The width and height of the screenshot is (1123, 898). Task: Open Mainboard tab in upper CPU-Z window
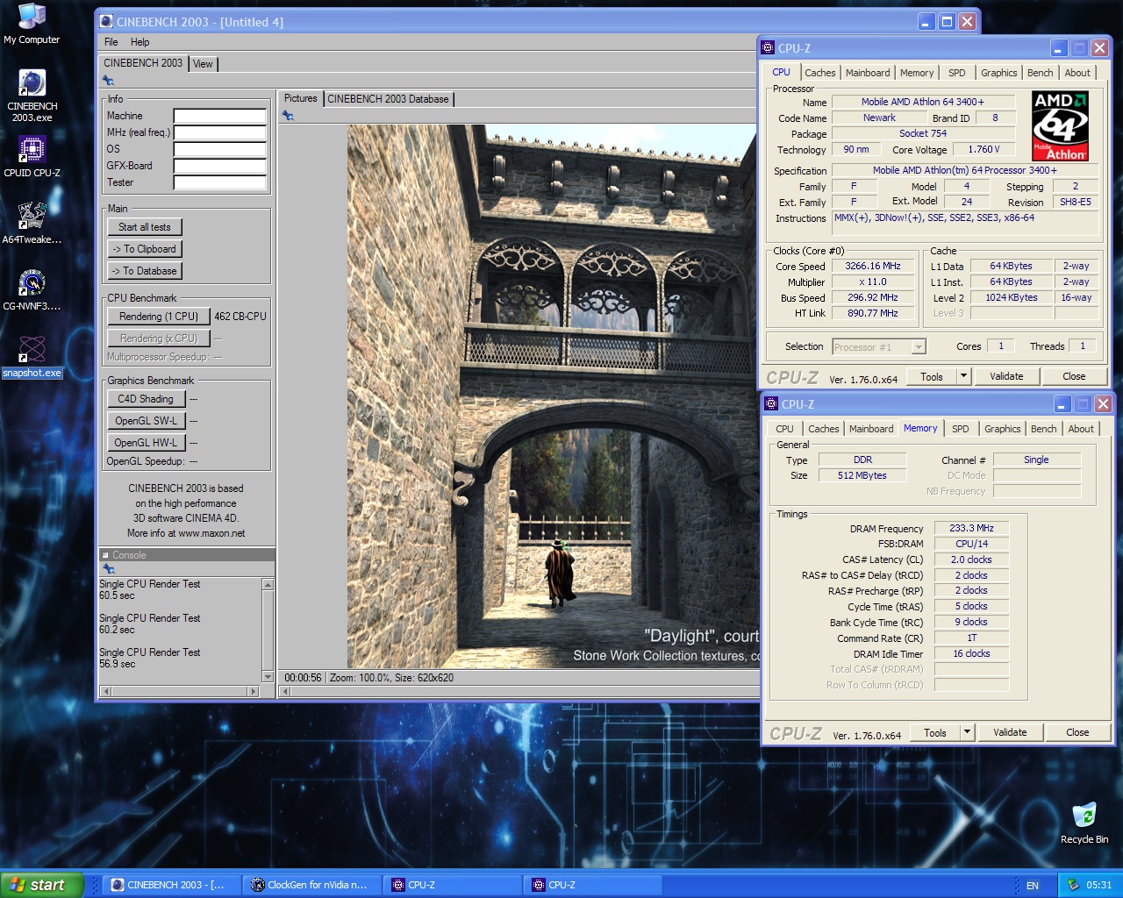(x=868, y=73)
